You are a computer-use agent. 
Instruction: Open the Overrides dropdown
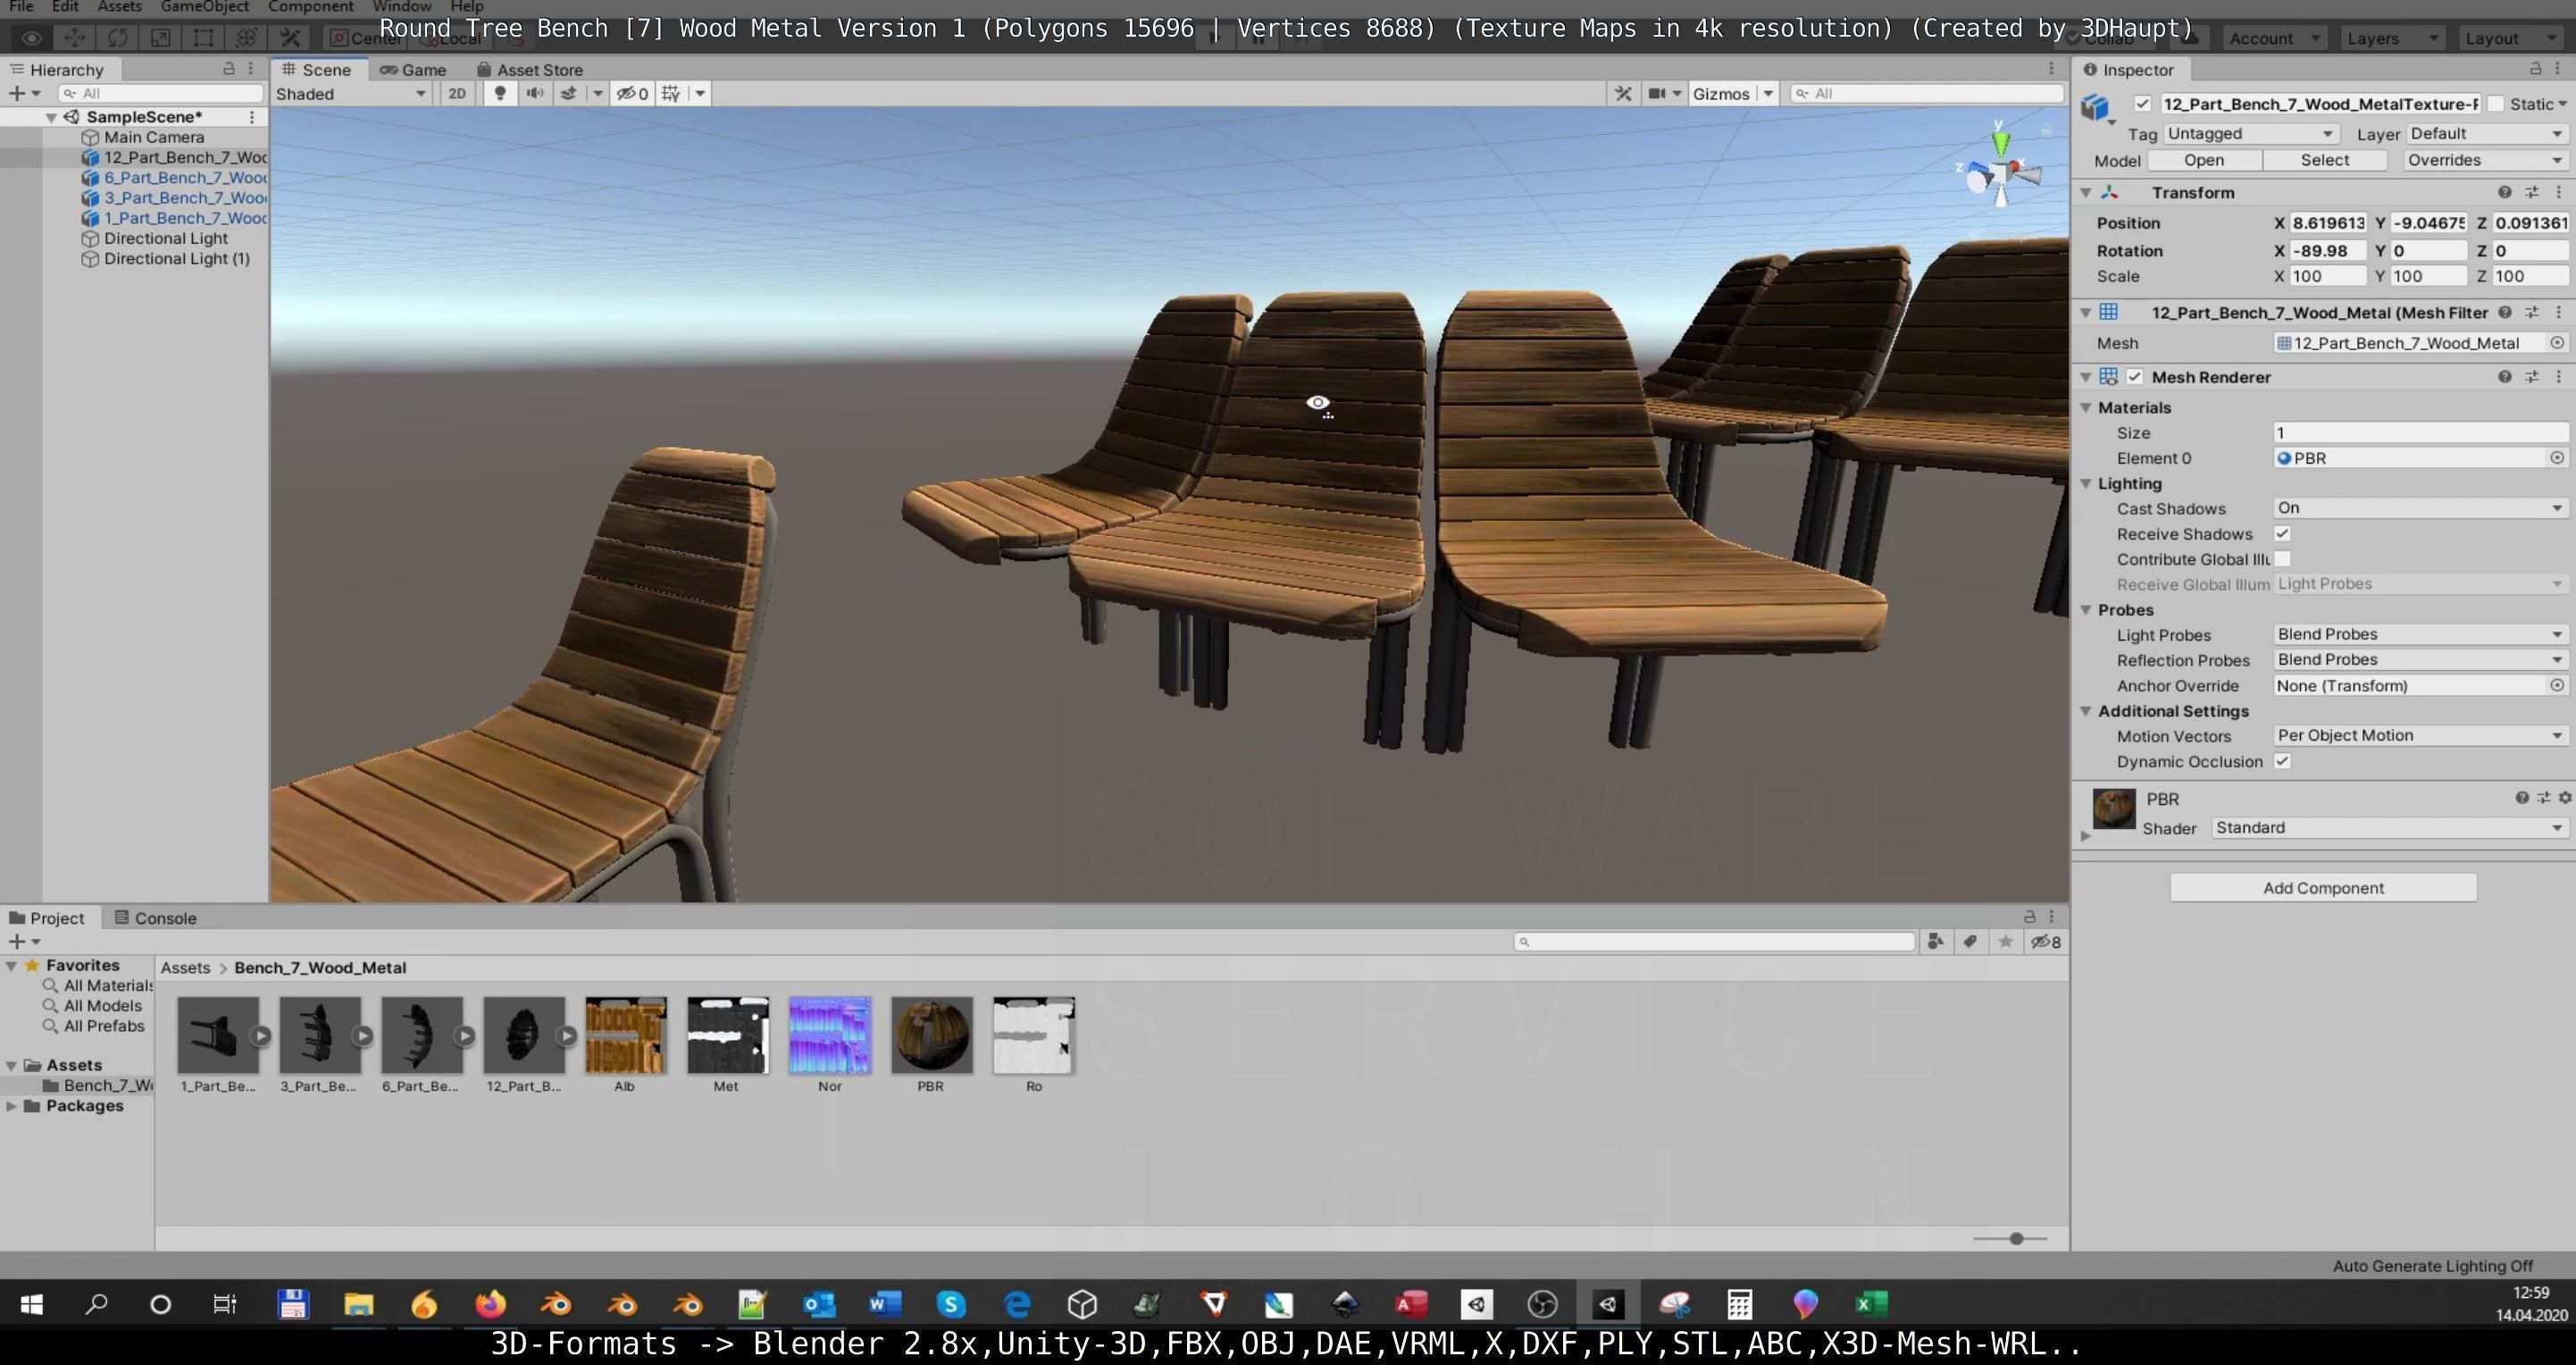pyautogui.click(x=2485, y=160)
